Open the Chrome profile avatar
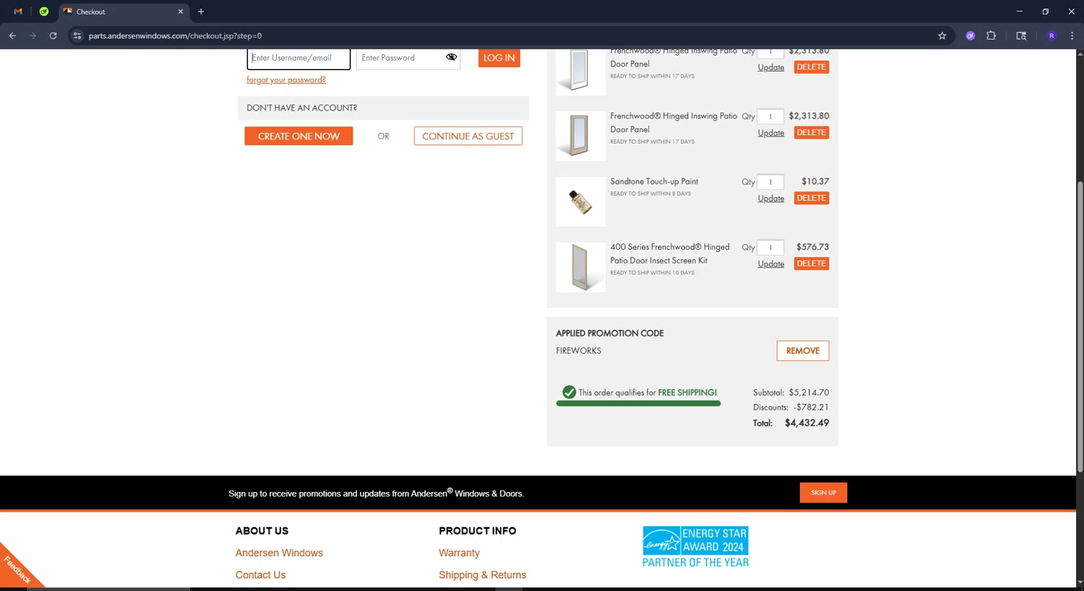This screenshot has height=591, width=1084. 1051,35
